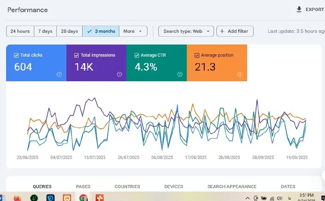Open help icon on Total clicks card
The height and width of the screenshot is (201, 325).
59,74
